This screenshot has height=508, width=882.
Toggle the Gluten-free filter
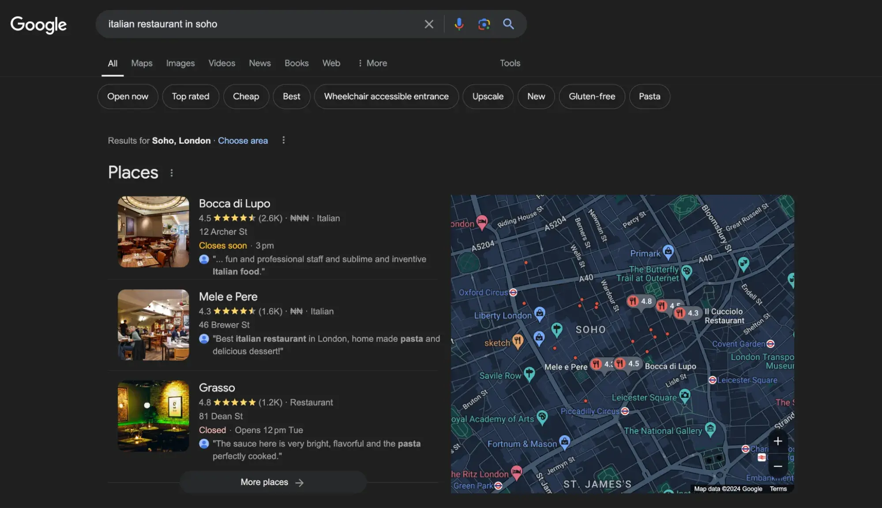point(592,96)
